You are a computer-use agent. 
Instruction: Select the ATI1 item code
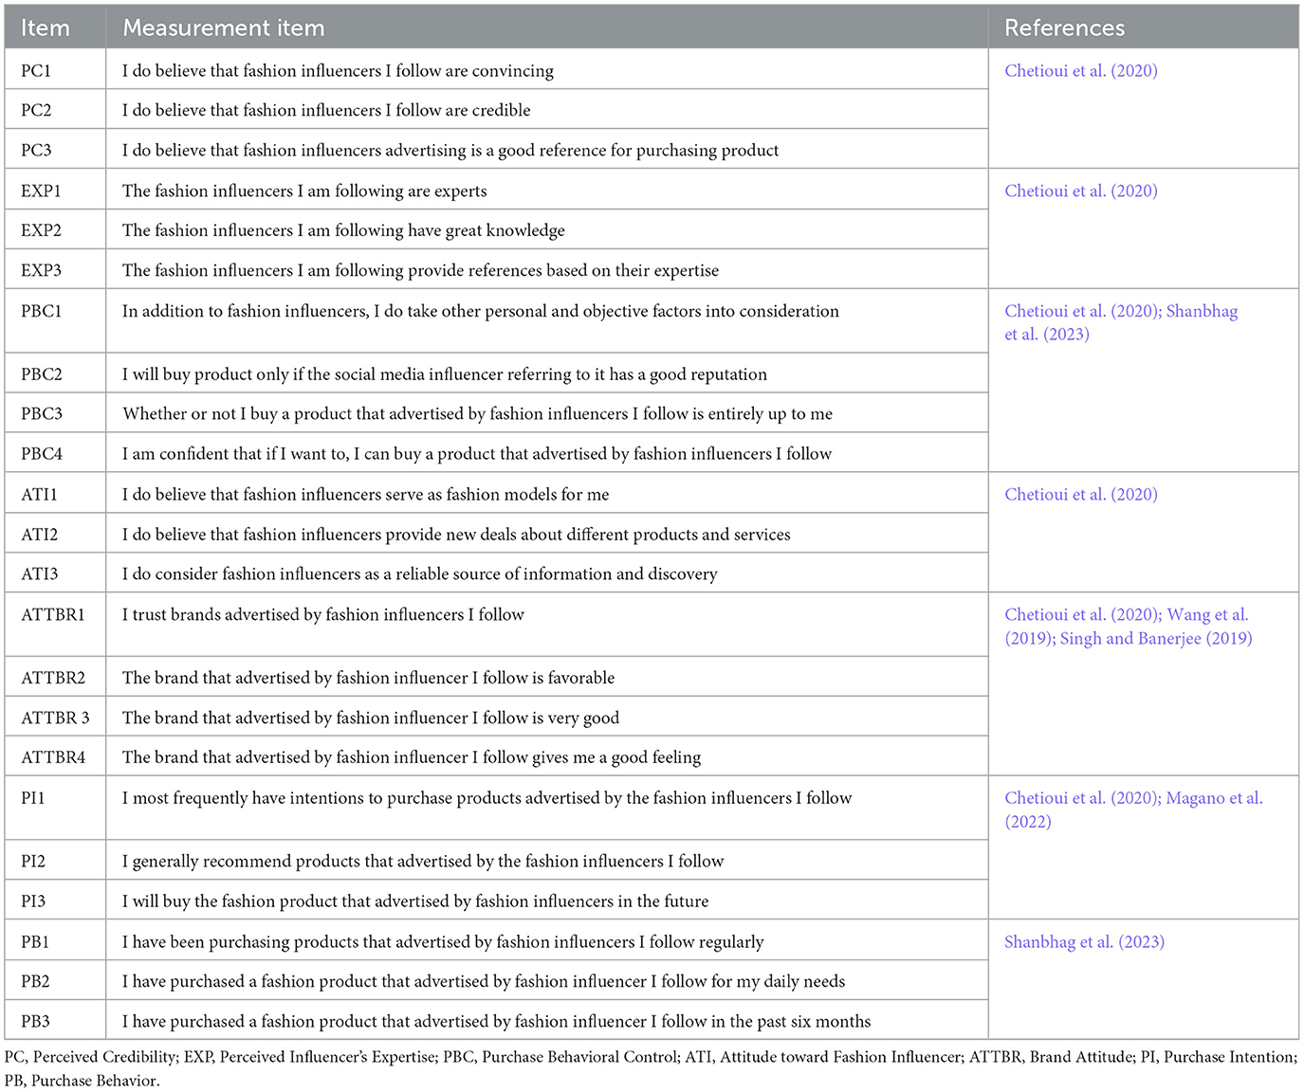tap(39, 495)
